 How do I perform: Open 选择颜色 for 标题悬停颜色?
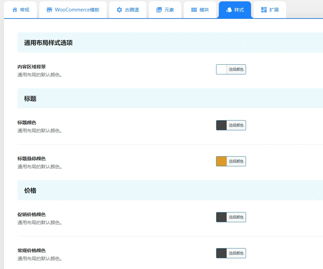click(x=236, y=161)
